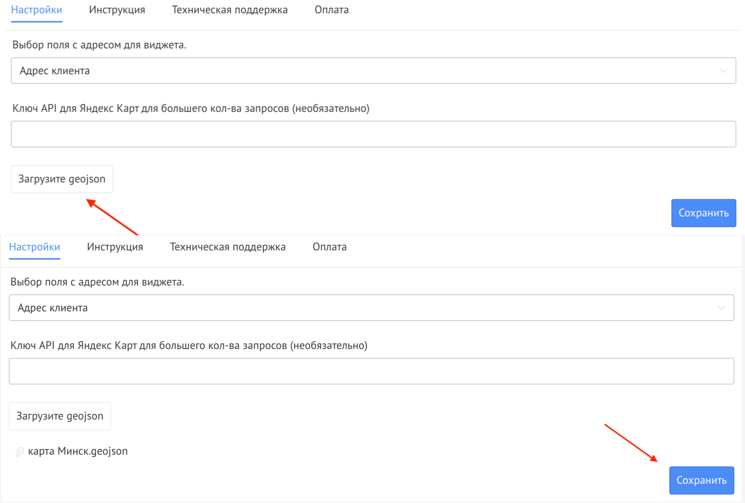This screenshot has height=503, width=745.
Task: Click Сохранить button in panel with attached geojson
Action: point(702,480)
